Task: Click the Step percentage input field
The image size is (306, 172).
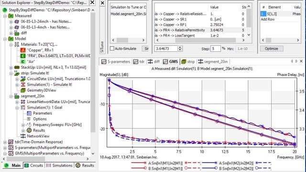Action: (216, 49)
